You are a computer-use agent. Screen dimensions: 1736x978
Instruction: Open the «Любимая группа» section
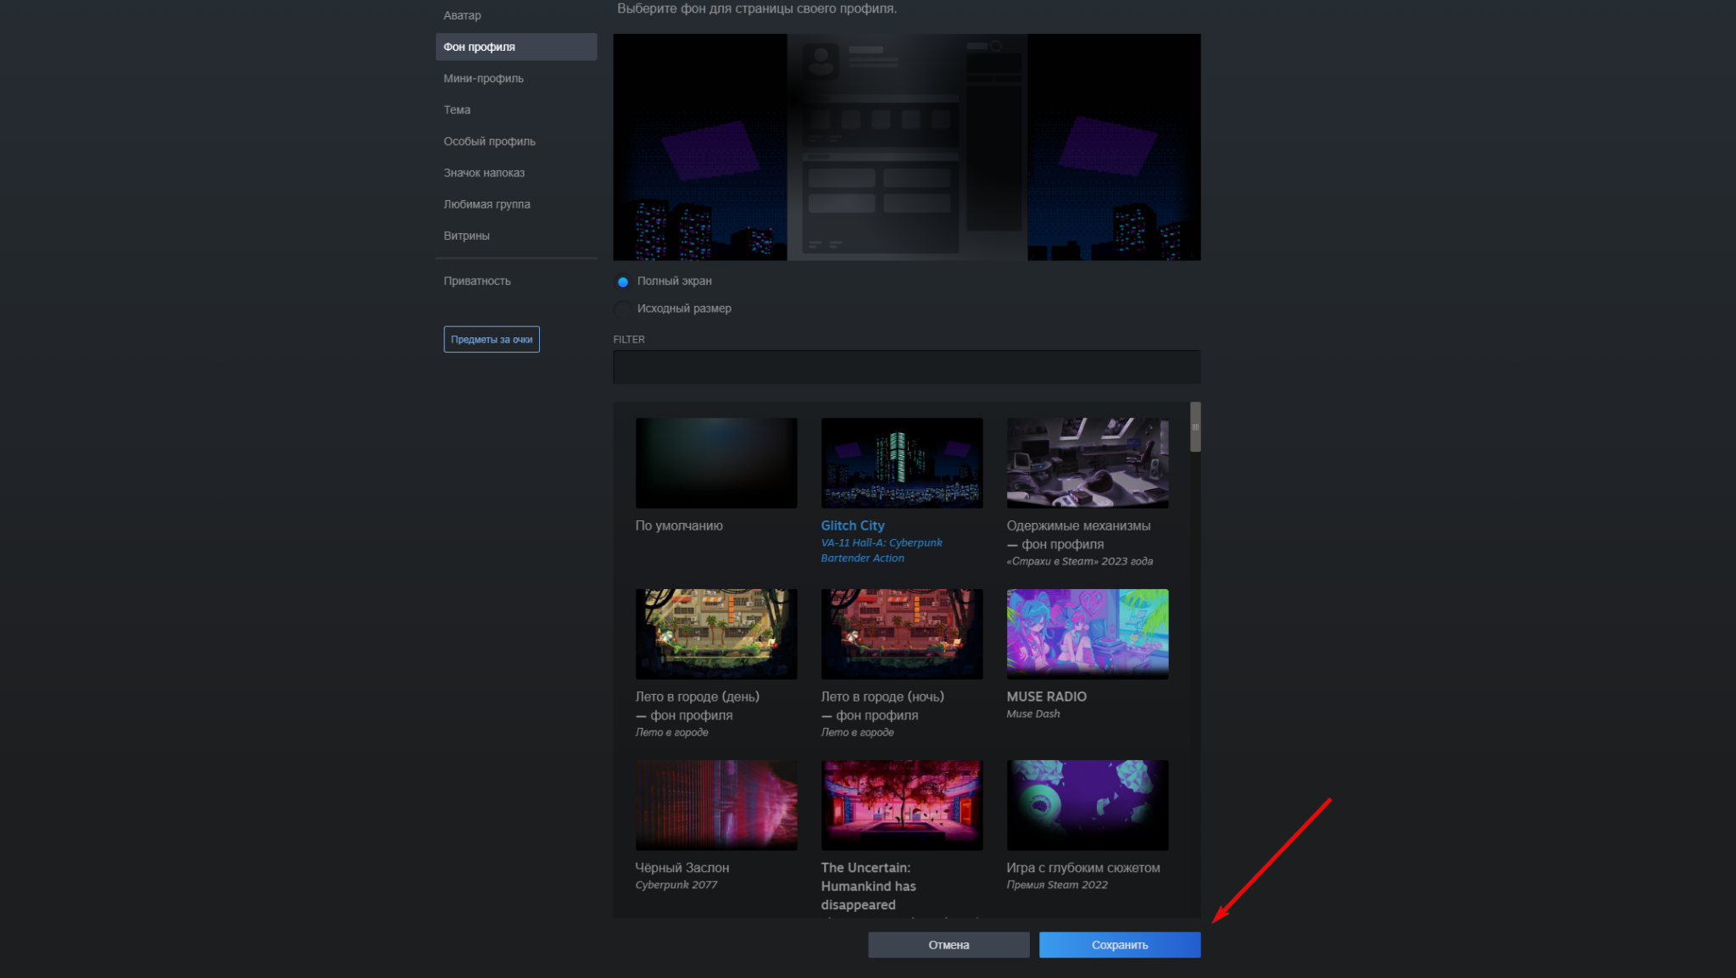pyautogui.click(x=487, y=203)
